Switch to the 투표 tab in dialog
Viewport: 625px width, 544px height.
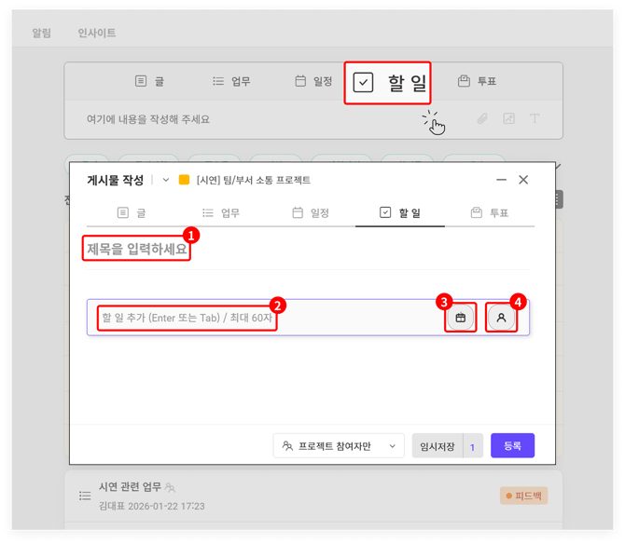(489, 213)
